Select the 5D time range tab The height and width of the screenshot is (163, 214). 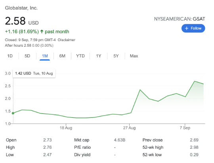click(x=27, y=56)
